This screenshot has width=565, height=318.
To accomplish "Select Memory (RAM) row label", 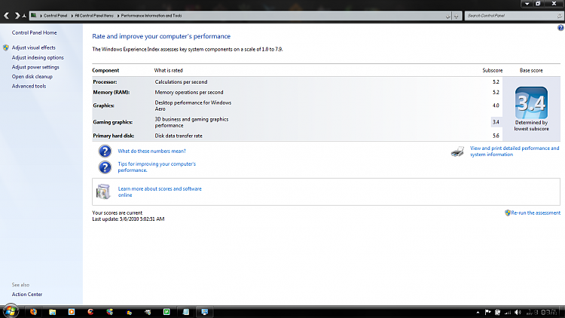I will (111, 92).
